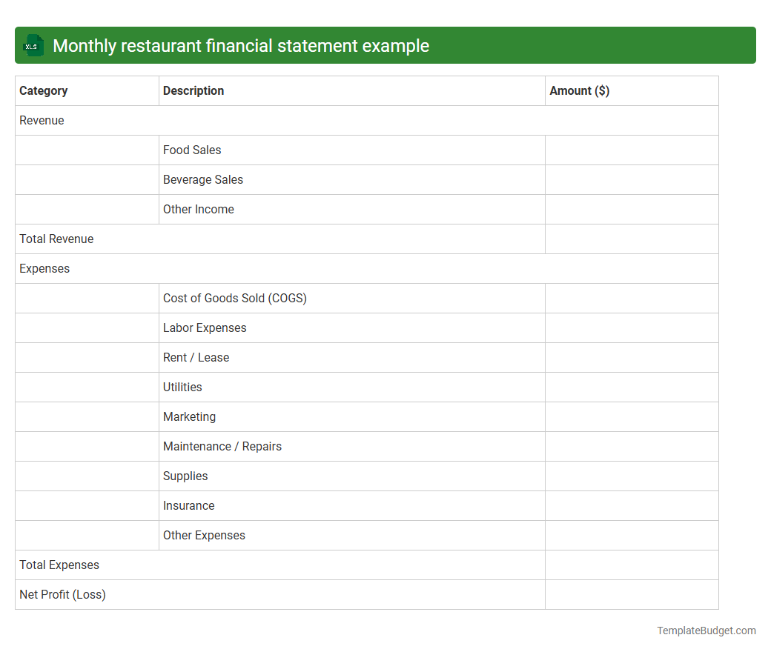
Task: Select the Revenue section row
Action: tap(42, 120)
